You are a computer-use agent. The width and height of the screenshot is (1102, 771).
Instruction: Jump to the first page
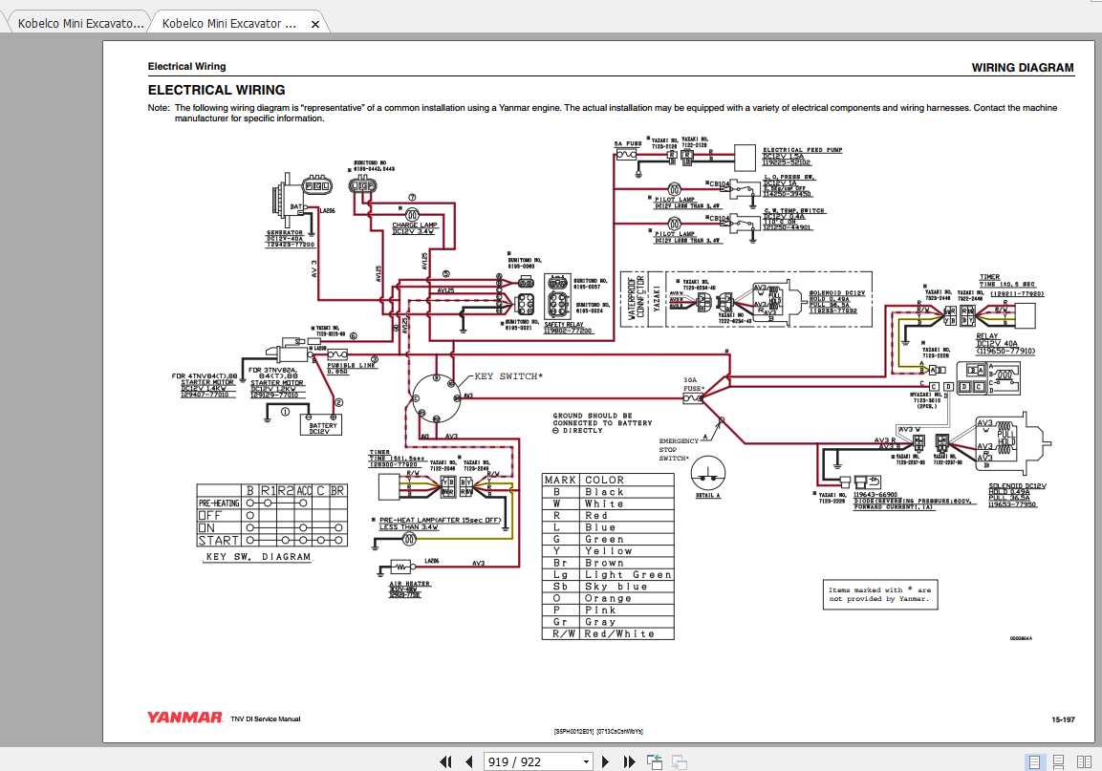coord(445,761)
